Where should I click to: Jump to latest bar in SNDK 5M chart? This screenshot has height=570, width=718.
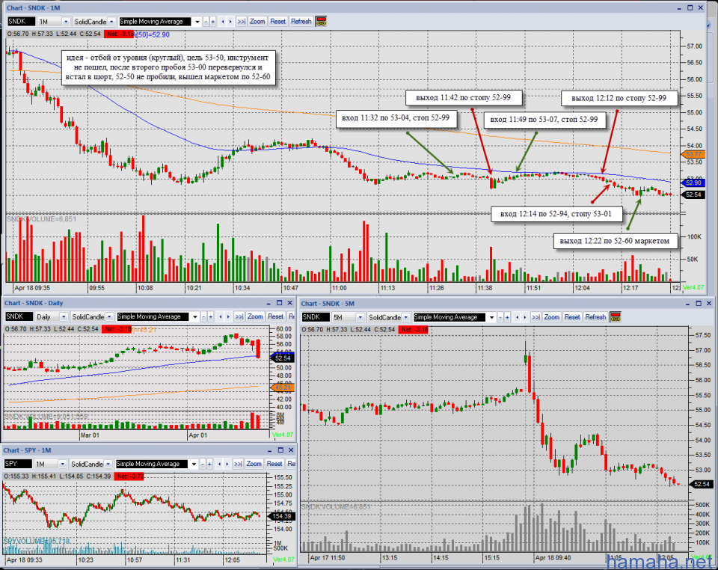pos(536,317)
